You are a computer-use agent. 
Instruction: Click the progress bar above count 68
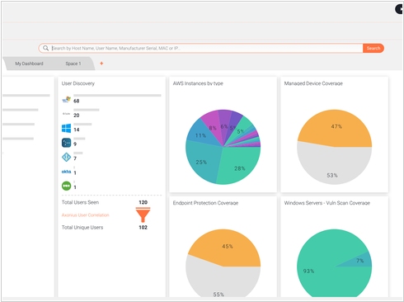[117, 96]
